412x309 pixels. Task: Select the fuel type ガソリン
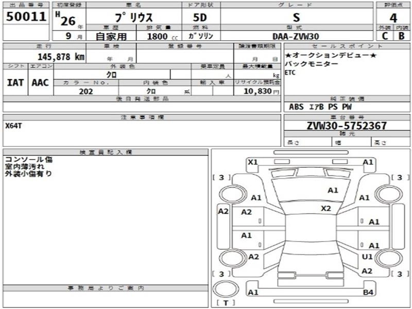pos(201,36)
